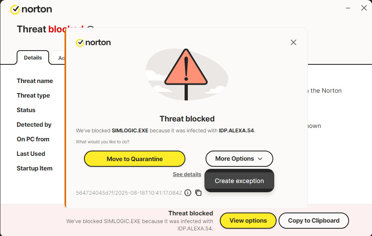Switch to the Details tab

click(33, 57)
